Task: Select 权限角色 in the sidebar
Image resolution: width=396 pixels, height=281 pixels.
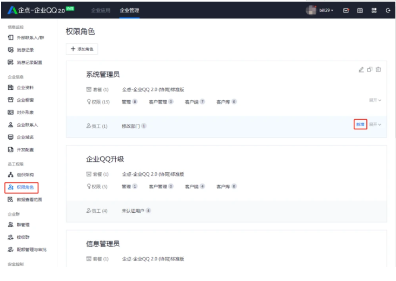Action: pyautogui.click(x=22, y=187)
